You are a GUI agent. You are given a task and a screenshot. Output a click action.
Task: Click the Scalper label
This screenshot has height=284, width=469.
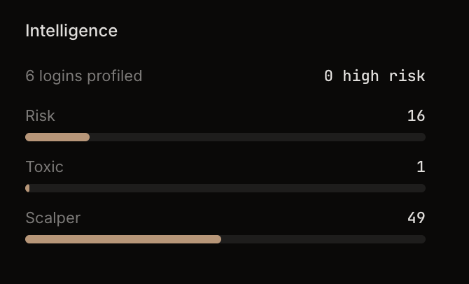(52, 218)
